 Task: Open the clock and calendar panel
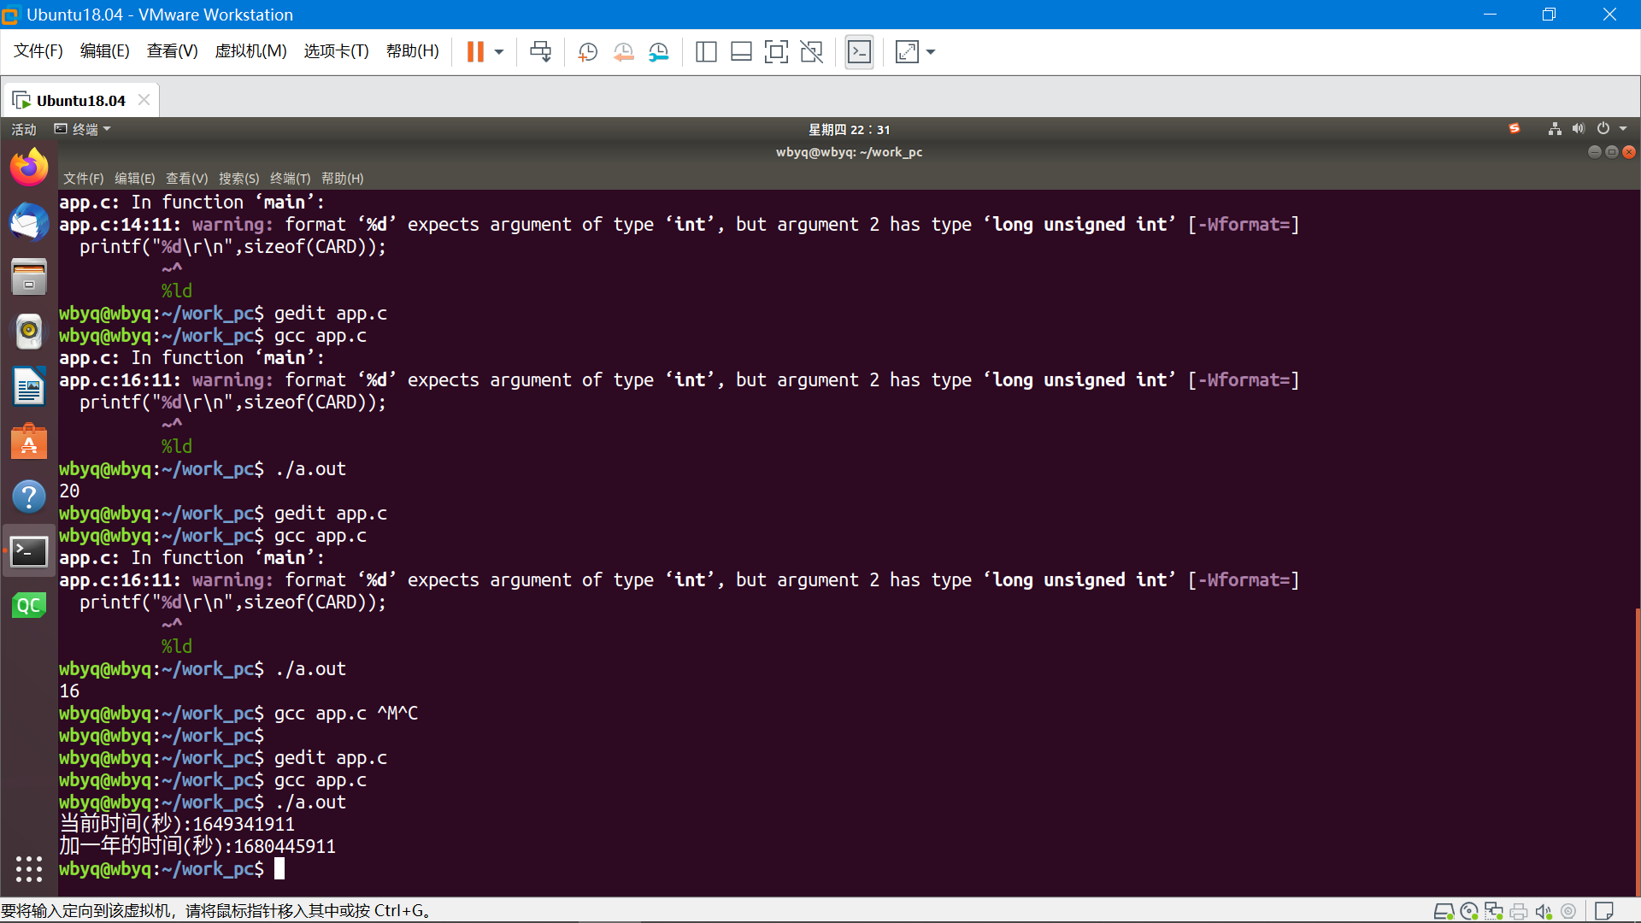pyautogui.click(x=849, y=129)
